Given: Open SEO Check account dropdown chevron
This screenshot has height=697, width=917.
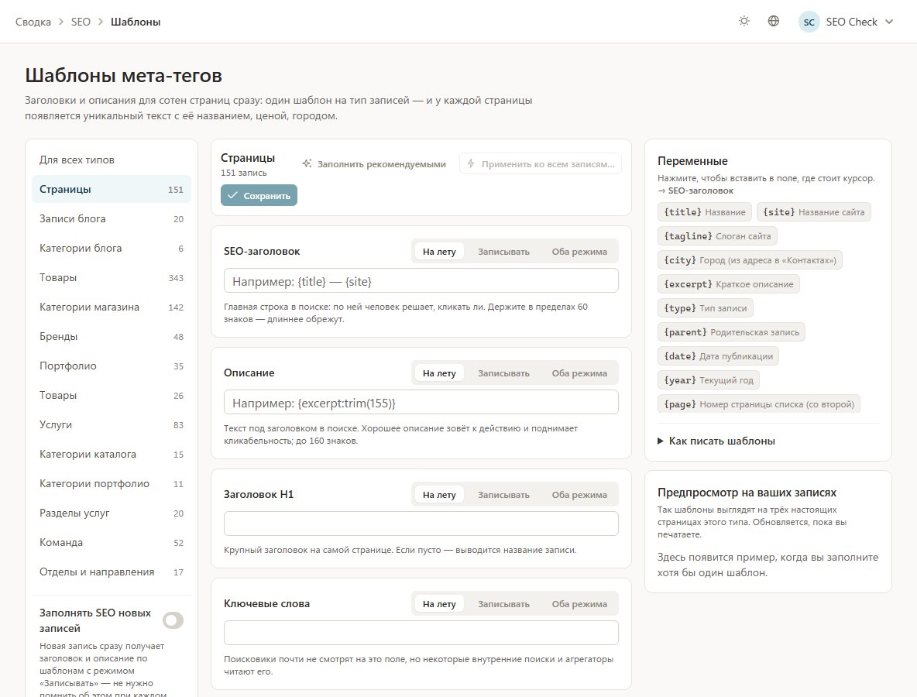Looking at the screenshot, I should [889, 22].
